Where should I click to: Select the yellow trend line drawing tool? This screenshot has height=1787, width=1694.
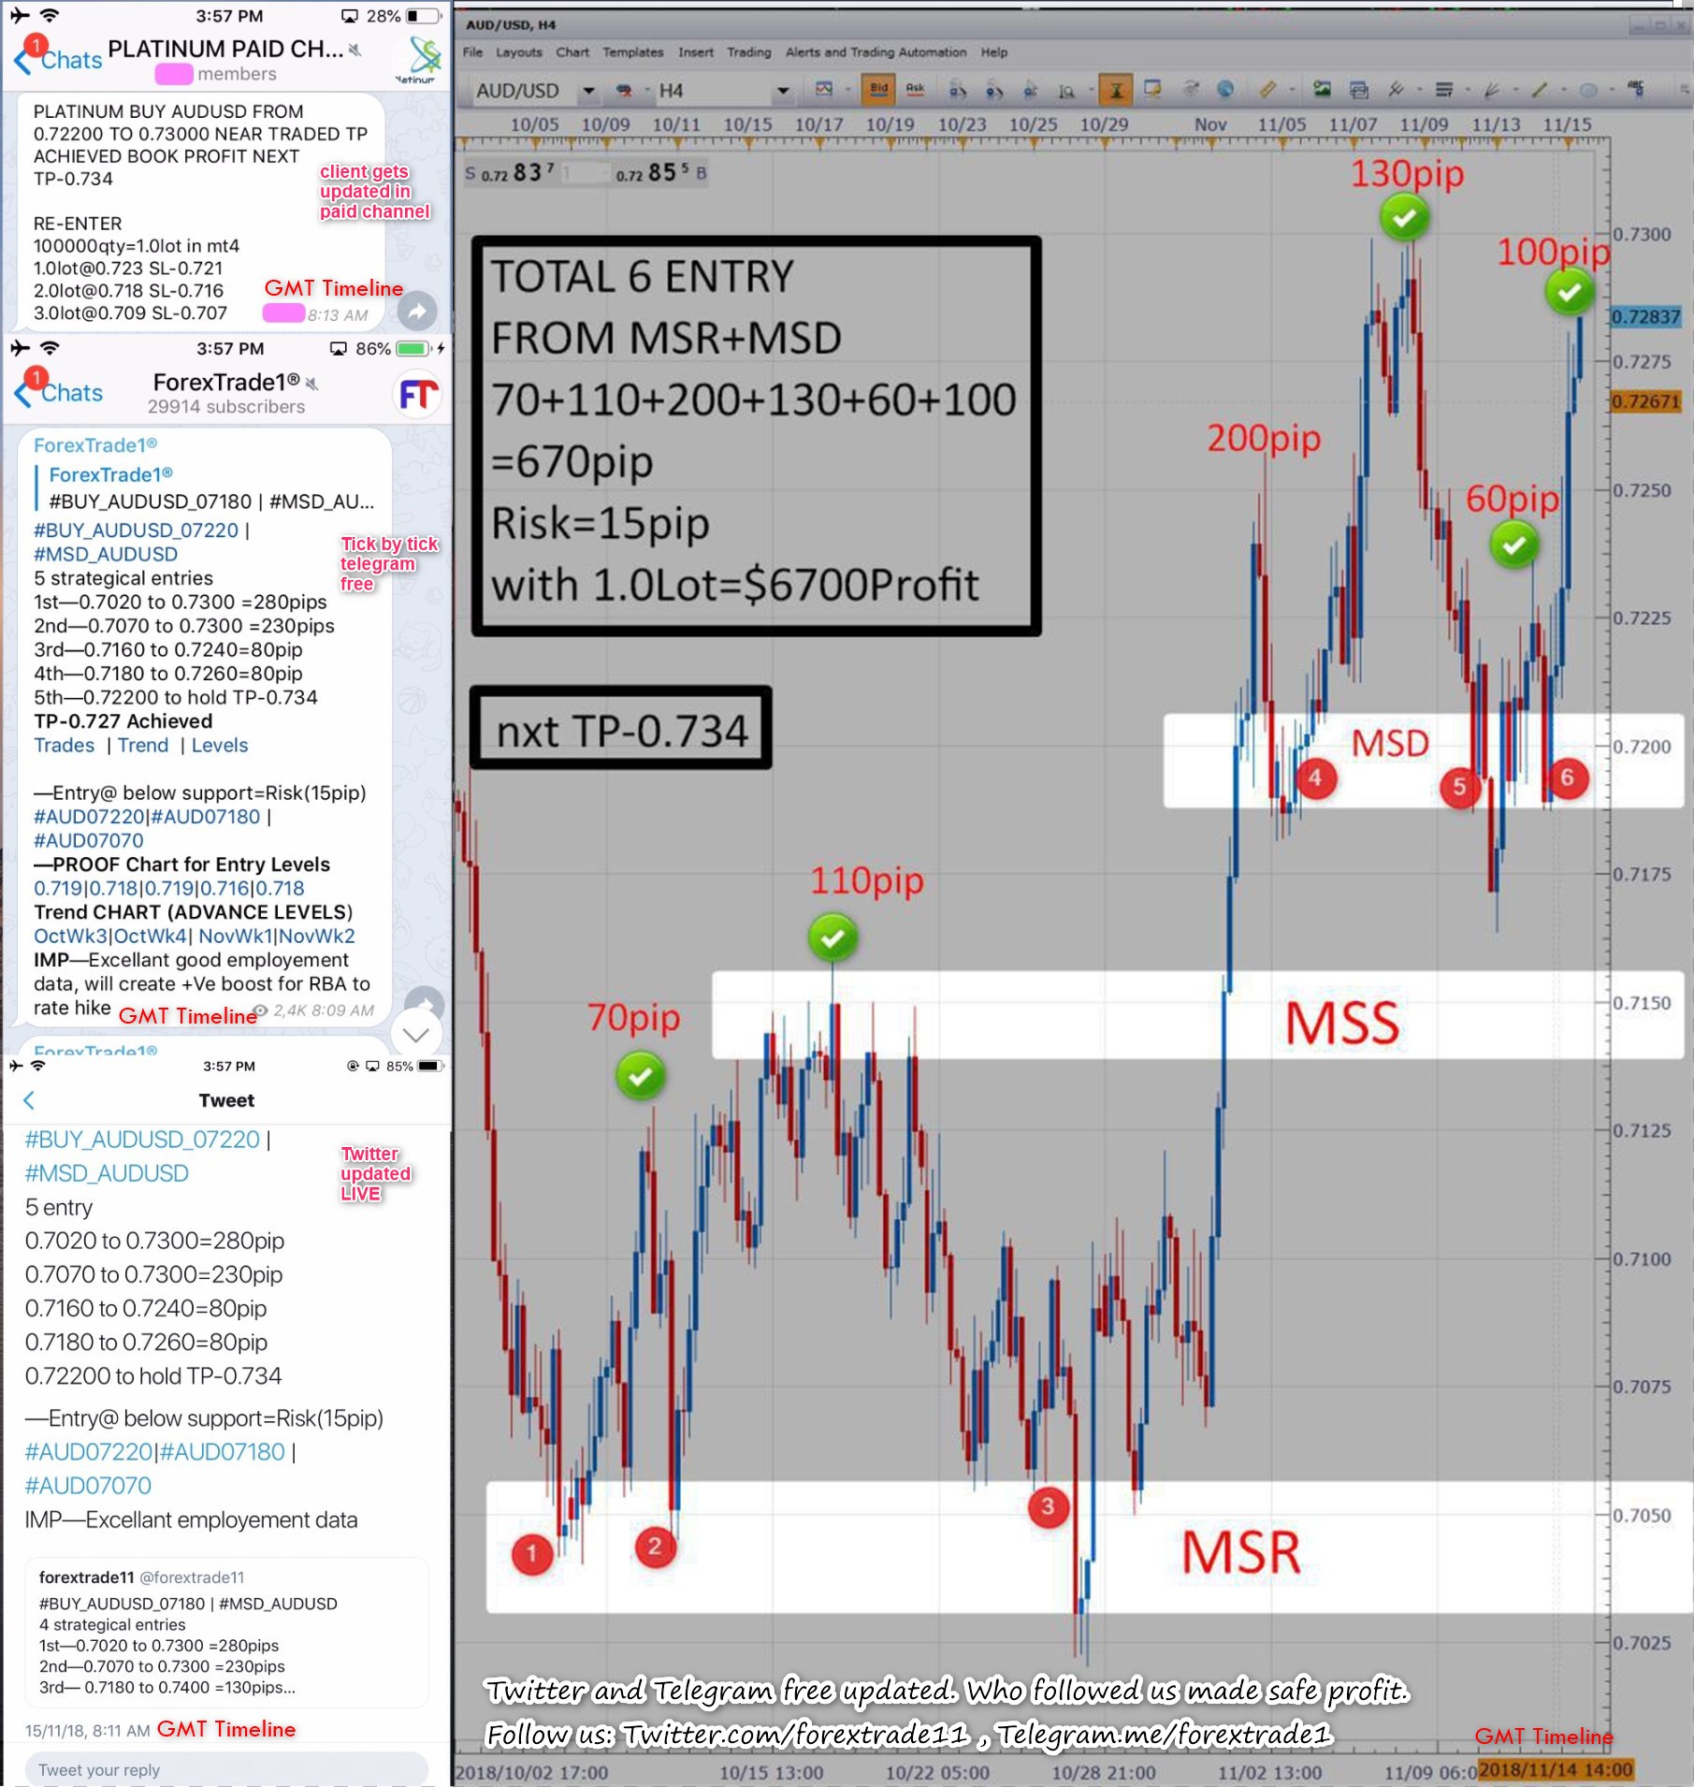click(x=1540, y=90)
